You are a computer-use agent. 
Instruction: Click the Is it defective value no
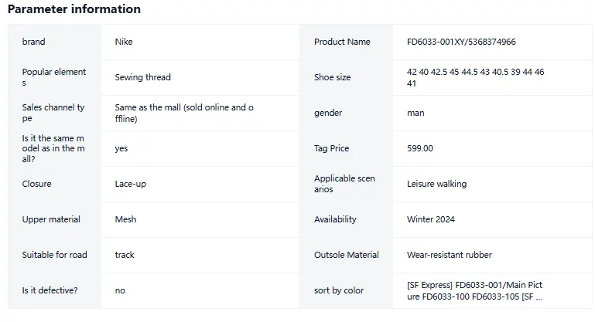pos(120,290)
